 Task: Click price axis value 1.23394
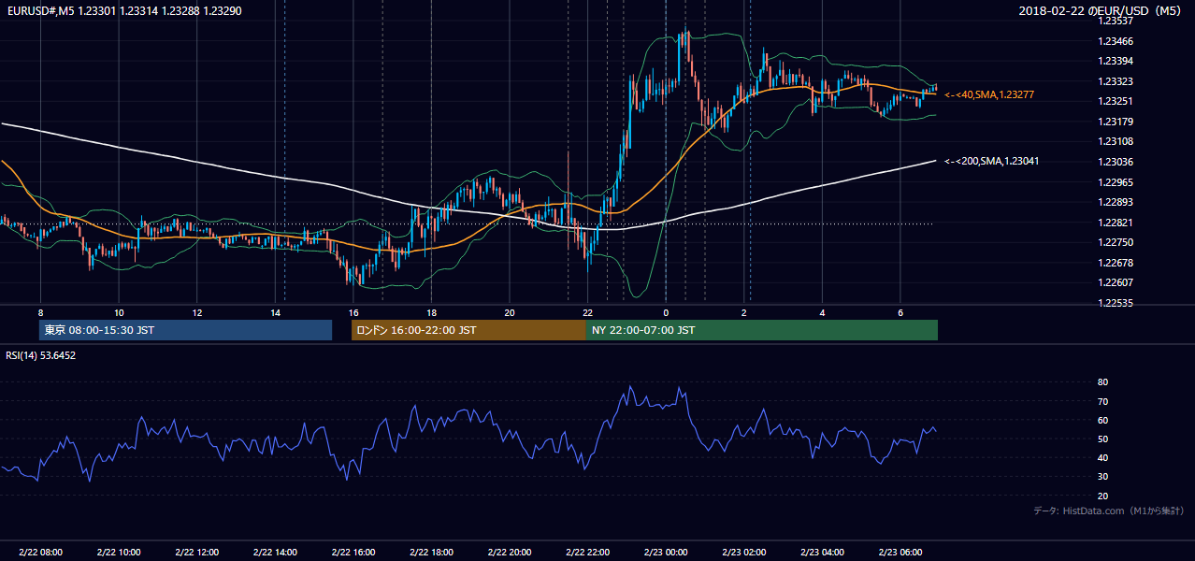point(1116,62)
